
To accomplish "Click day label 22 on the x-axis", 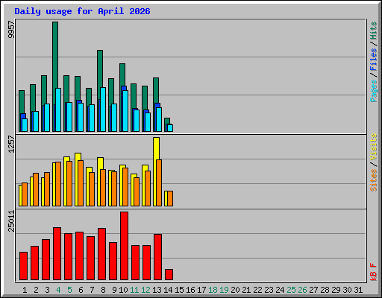I will point(257,290).
